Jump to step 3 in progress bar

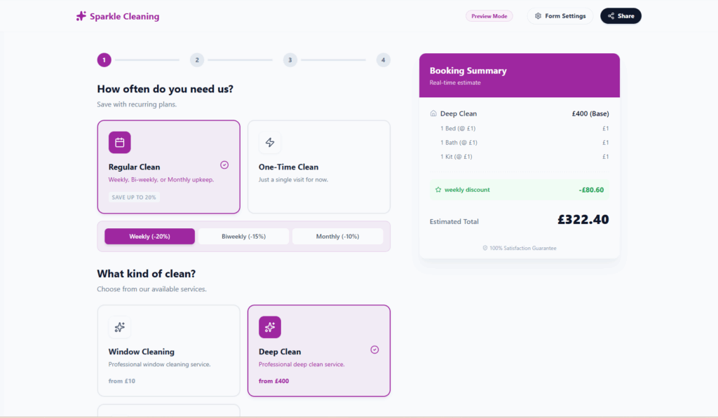tap(290, 60)
